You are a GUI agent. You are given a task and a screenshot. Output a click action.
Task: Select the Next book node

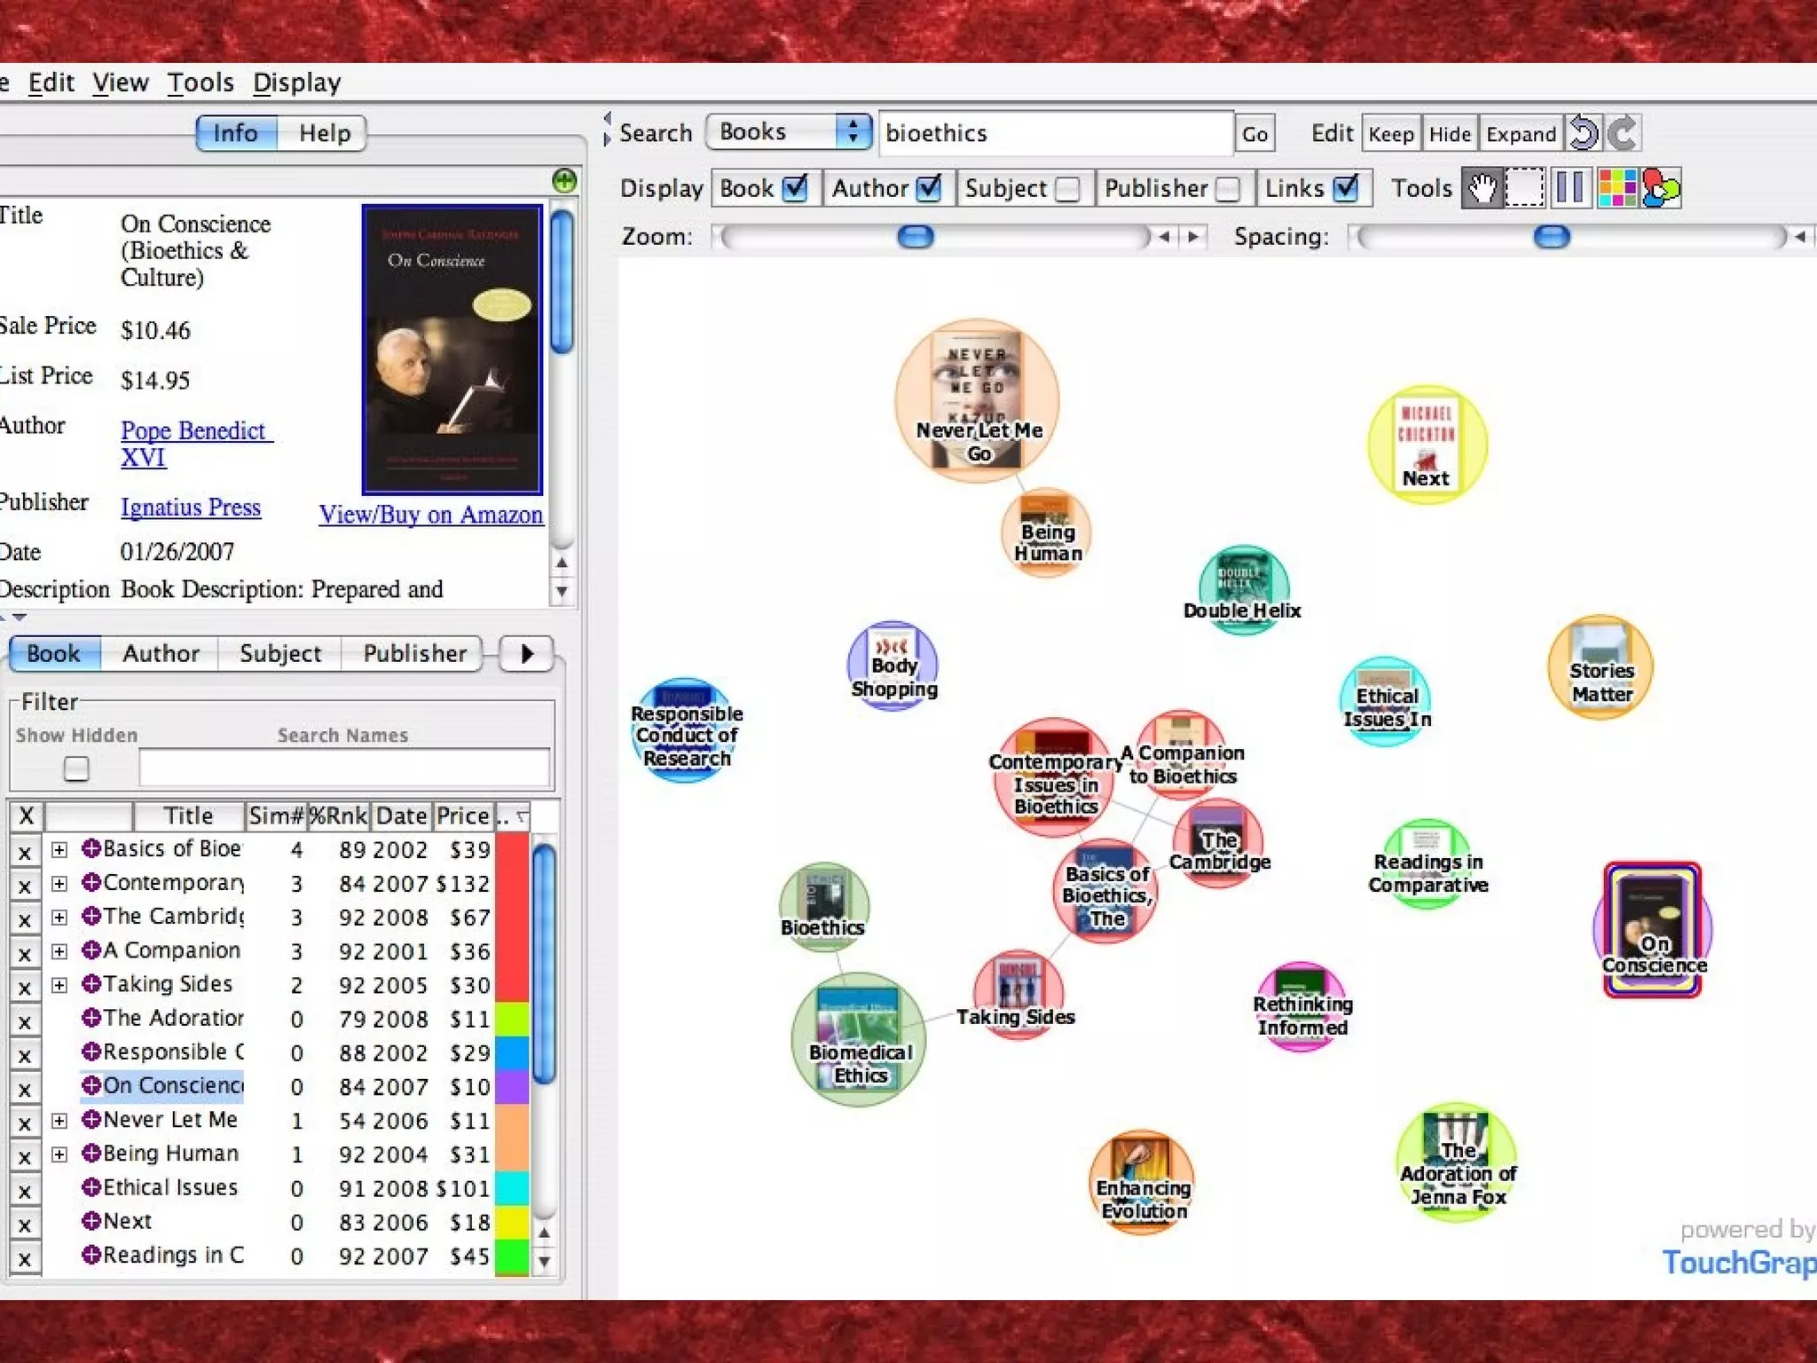pyautogui.click(x=1427, y=445)
